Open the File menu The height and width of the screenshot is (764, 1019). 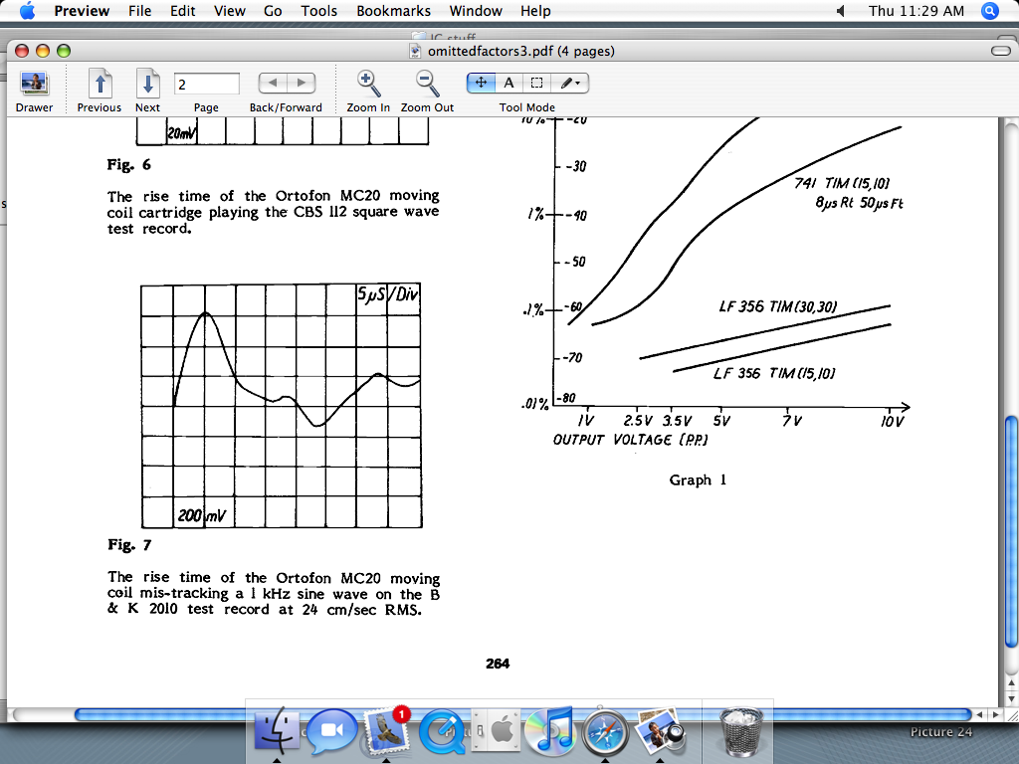pos(139,11)
